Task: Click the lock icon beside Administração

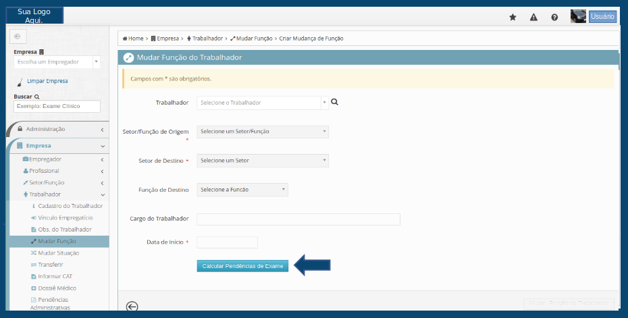Action: click(x=20, y=129)
